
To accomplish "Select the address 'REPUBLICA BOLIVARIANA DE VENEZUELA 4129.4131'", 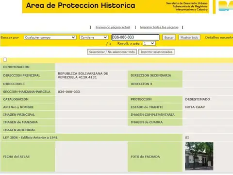I will 83,75.
